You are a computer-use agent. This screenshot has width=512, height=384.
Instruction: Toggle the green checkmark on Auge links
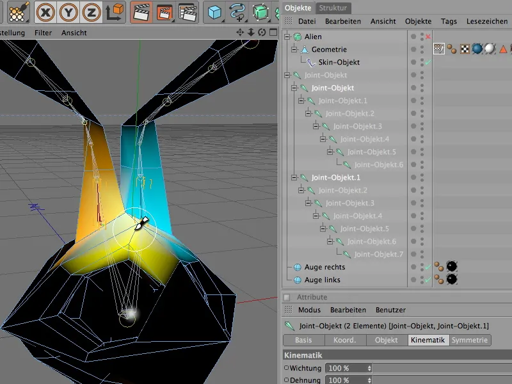pyautogui.click(x=428, y=280)
